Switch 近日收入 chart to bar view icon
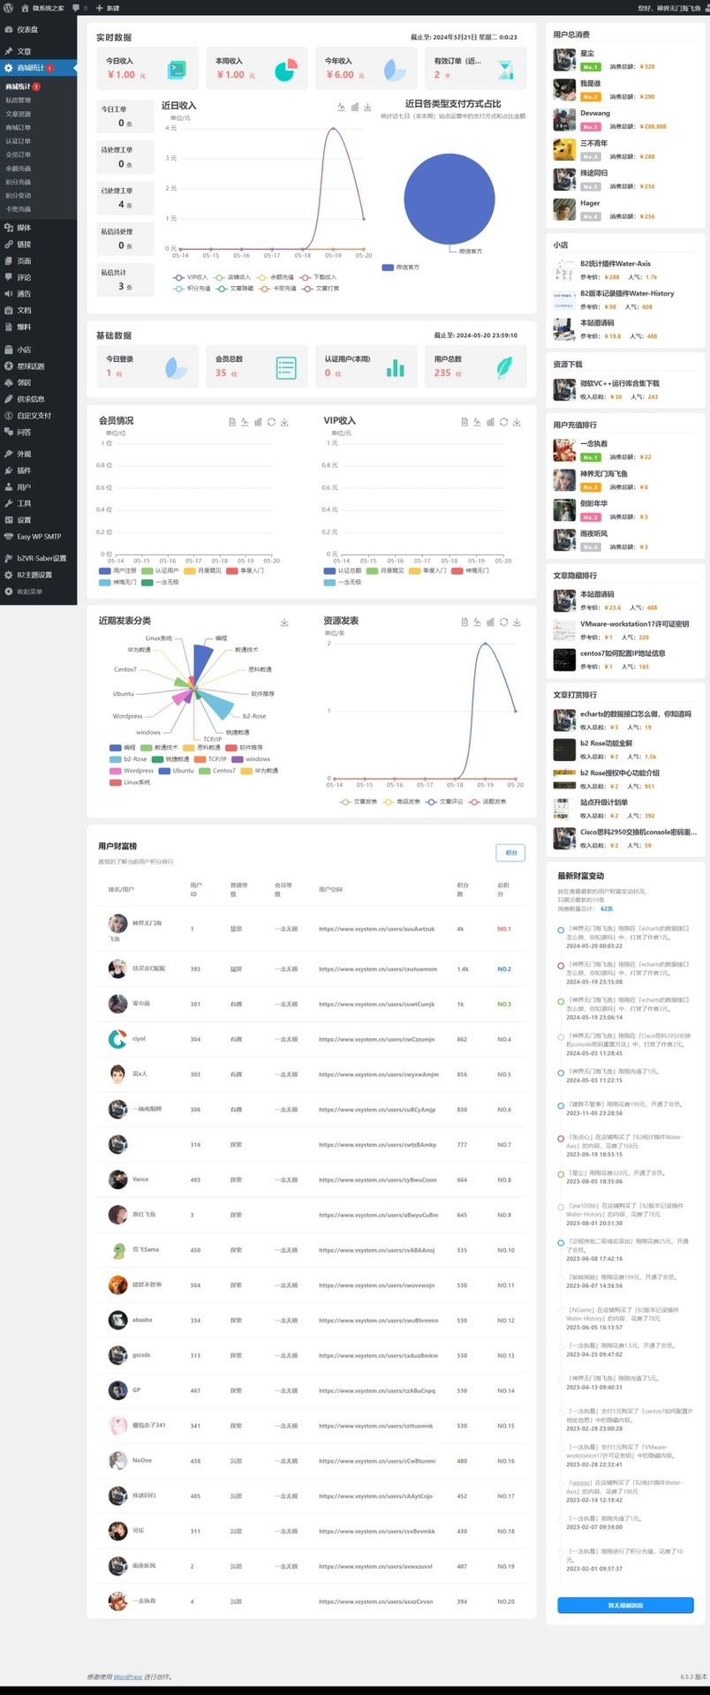The height and width of the screenshot is (1695, 710). click(x=355, y=107)
